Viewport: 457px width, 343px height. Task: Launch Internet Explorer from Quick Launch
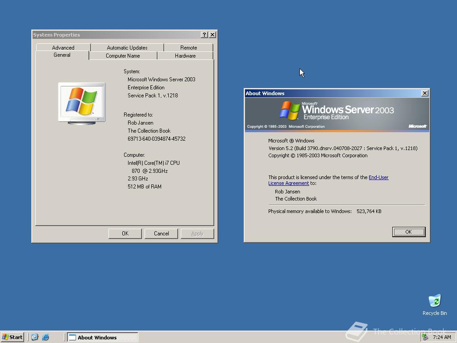pos(46,337)
